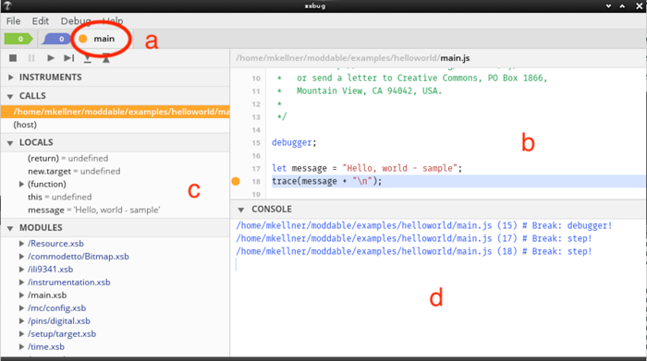The height and width of the screenshot is (361, 647).
Task: Expand the INSTRUMENTS section
Action: [x=11, y=78]
